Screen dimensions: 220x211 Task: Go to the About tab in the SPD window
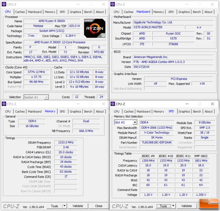pyautogui.click(x=208, y=111)
